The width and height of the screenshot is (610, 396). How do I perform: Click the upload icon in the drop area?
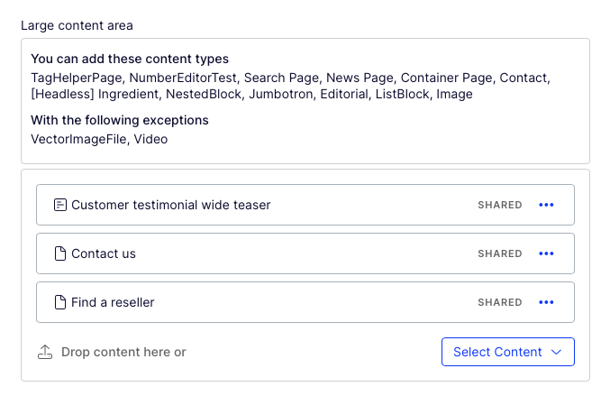45,352
